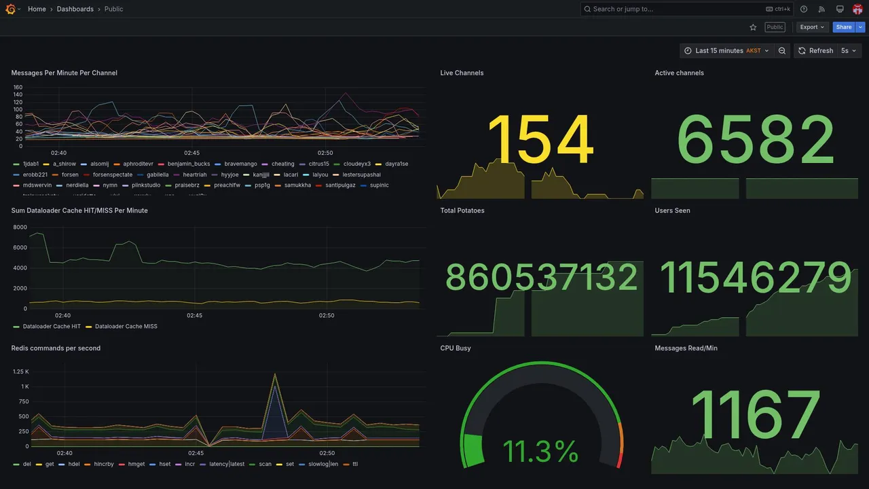Open the help question mark icon
The width and height of the screenshot is (869, 489).
coord(804,9)
